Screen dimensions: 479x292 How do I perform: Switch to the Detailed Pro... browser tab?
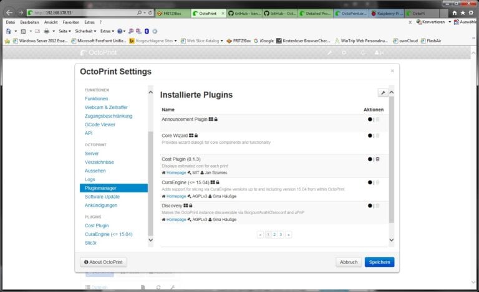pyautogui.click(x=315, y=14)
